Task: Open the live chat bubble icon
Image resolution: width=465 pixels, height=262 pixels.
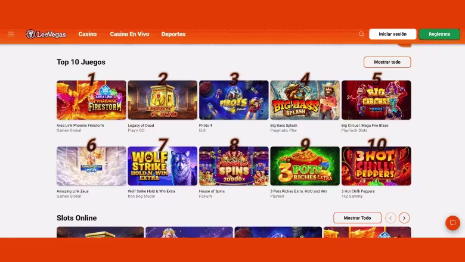Action: pos(452,223)
